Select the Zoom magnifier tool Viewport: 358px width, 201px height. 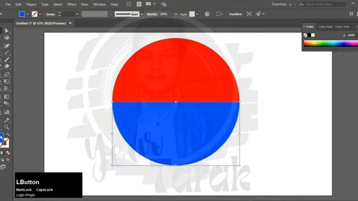pos(7,127)
